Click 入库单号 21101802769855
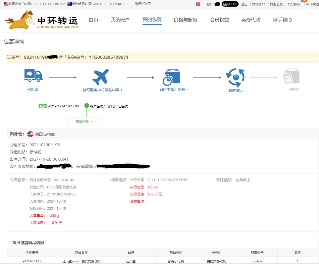The height and width of the screenshot is (264, 319). pyautogui.click(x=61, y=194)
